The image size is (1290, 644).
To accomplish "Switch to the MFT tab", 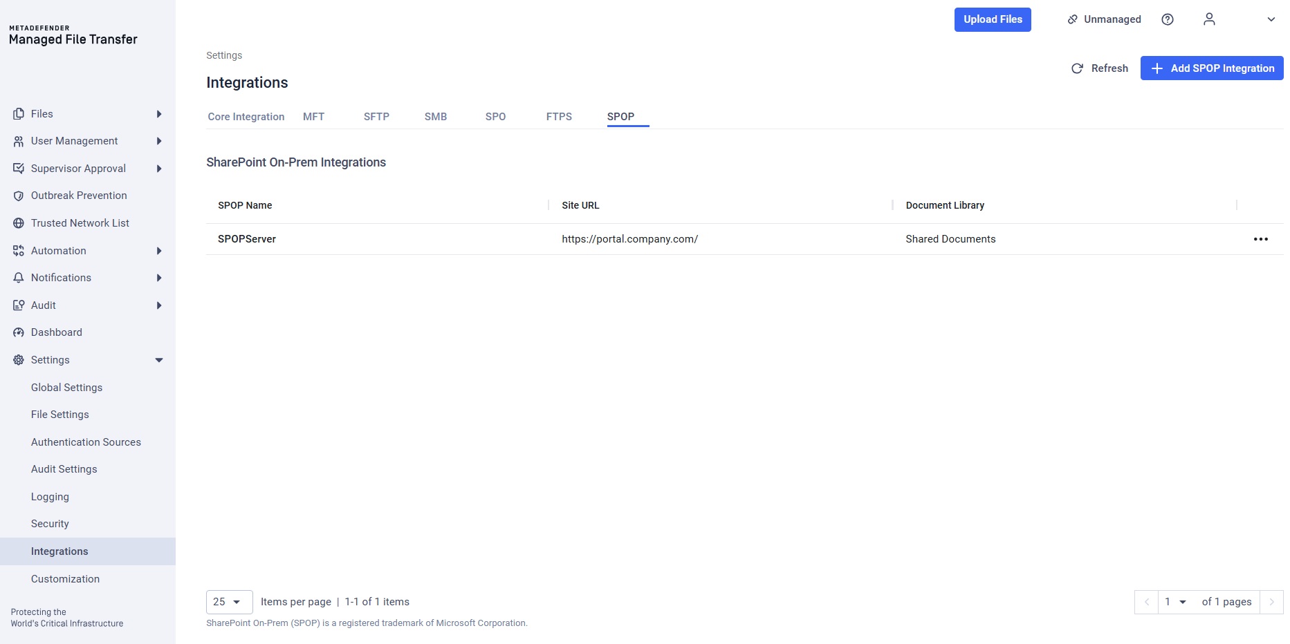I will click(313, 117).
